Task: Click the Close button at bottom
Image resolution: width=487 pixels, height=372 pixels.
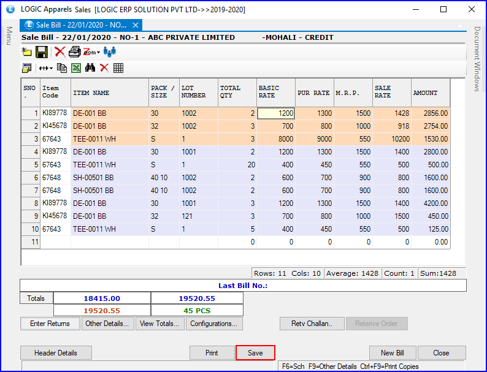Action: pyautogui.click(x=442, y=353)
